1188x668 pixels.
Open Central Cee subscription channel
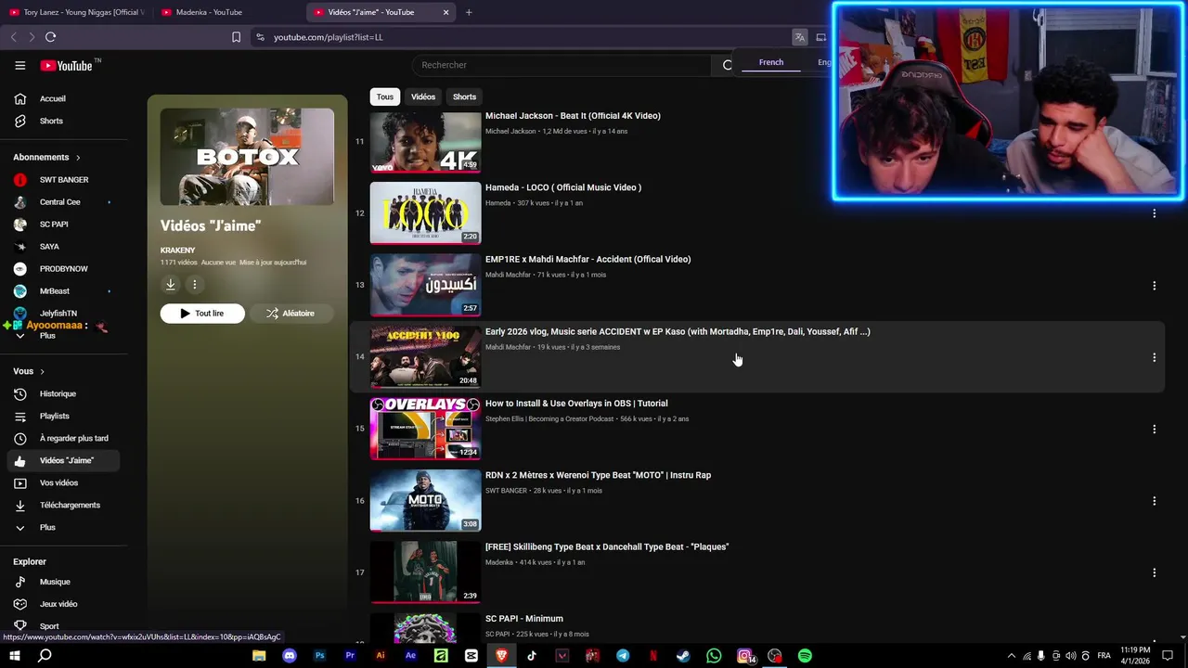point(59,201)
